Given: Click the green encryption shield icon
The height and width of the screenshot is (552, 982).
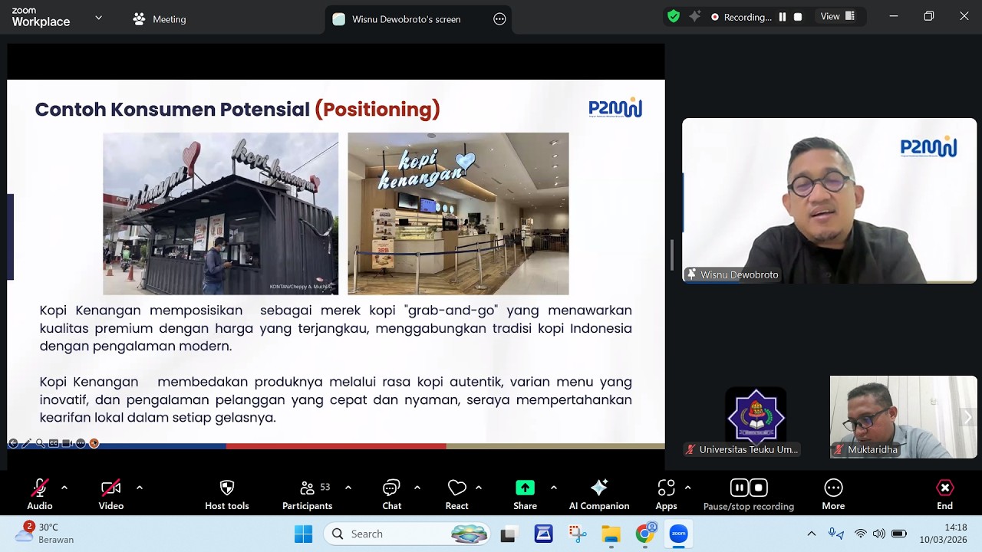Looking at the screenshot, I should [x=674, y=17].
